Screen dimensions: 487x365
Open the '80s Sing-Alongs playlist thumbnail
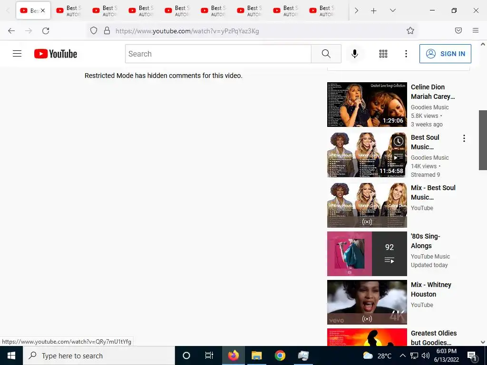point(367,254)
